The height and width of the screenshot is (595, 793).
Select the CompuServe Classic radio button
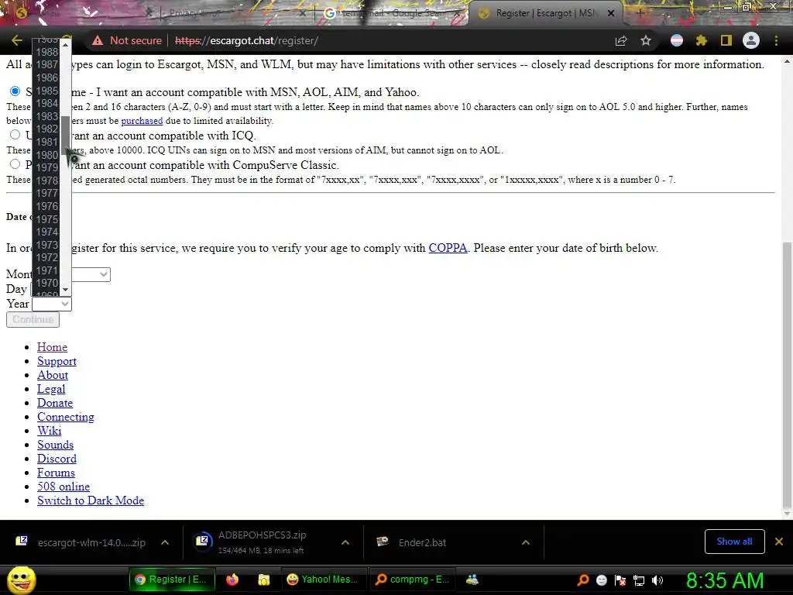(15, 164)
